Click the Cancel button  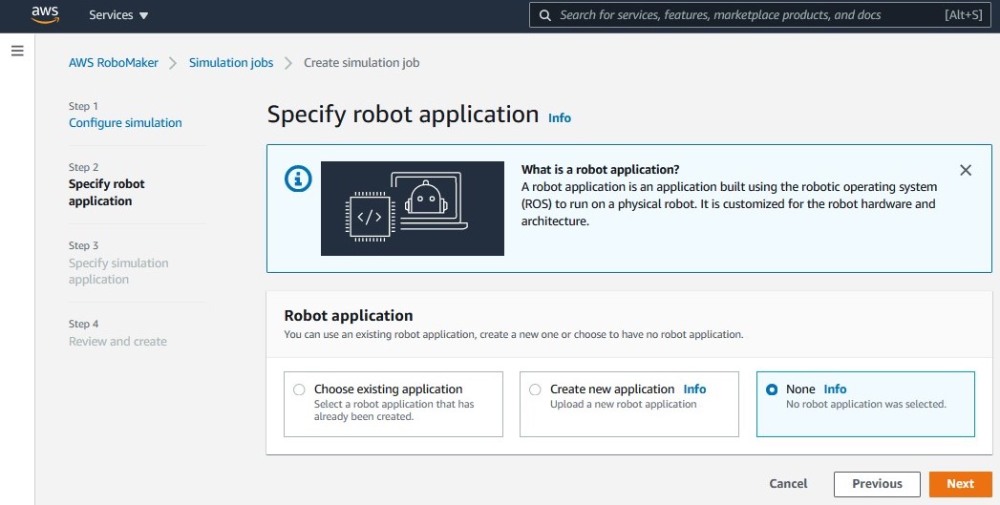click(x=788, y=484)
